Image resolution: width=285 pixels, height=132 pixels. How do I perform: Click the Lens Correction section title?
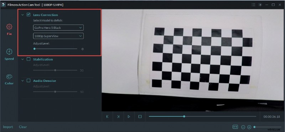(46, 15)
